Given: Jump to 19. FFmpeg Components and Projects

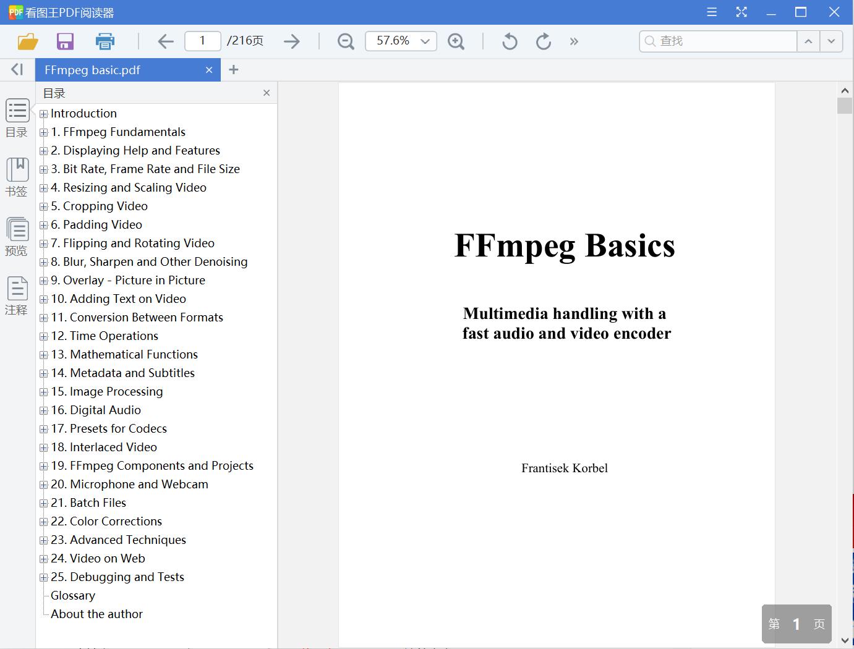Looking at the screenshot, I should pos(152,465).
